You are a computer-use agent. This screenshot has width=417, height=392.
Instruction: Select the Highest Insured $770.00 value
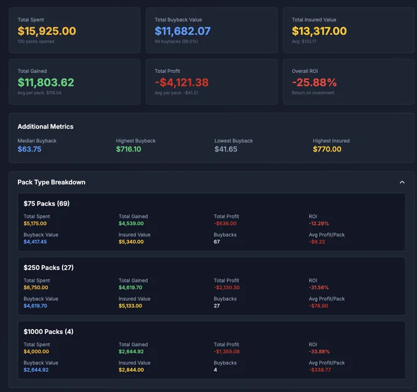(327, 149)
